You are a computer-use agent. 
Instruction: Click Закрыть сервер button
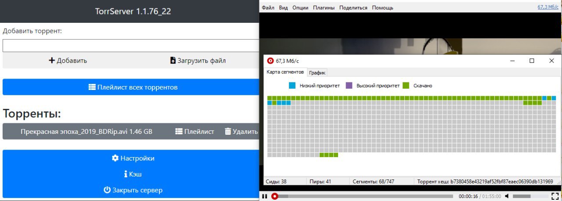pos(131,190)
